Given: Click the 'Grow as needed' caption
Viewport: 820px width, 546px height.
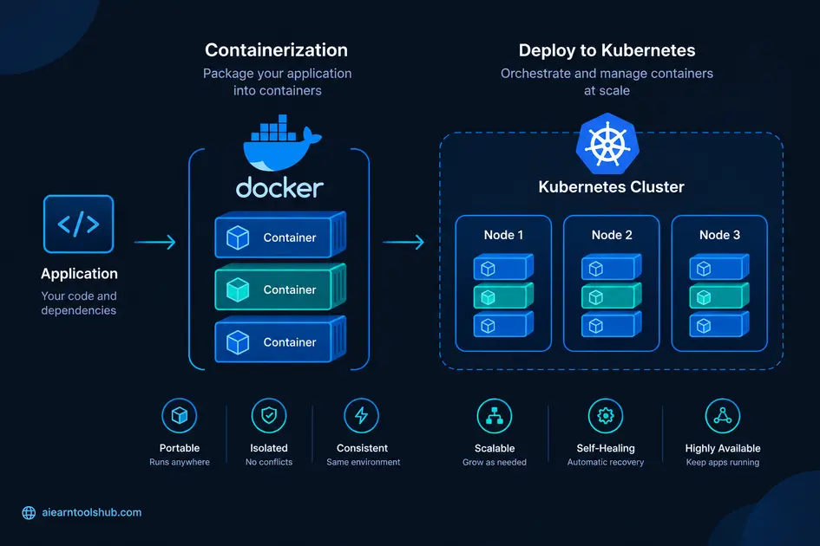Looking at the screenshot, I should coord(495,462).
